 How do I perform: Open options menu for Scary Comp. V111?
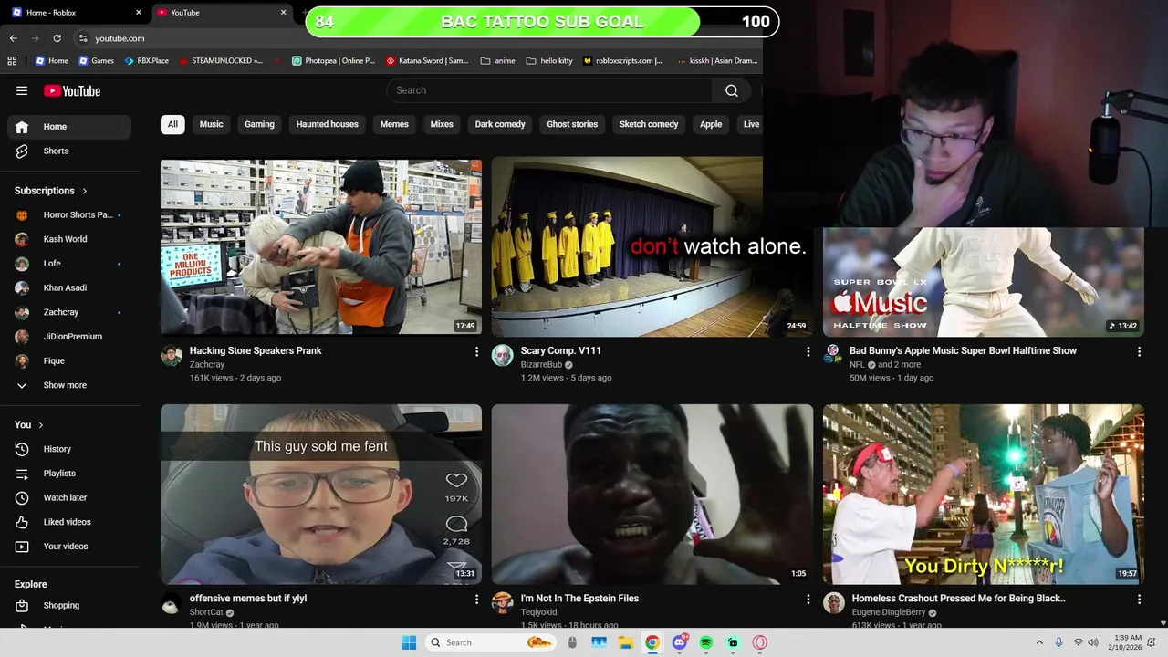[808, 351]
